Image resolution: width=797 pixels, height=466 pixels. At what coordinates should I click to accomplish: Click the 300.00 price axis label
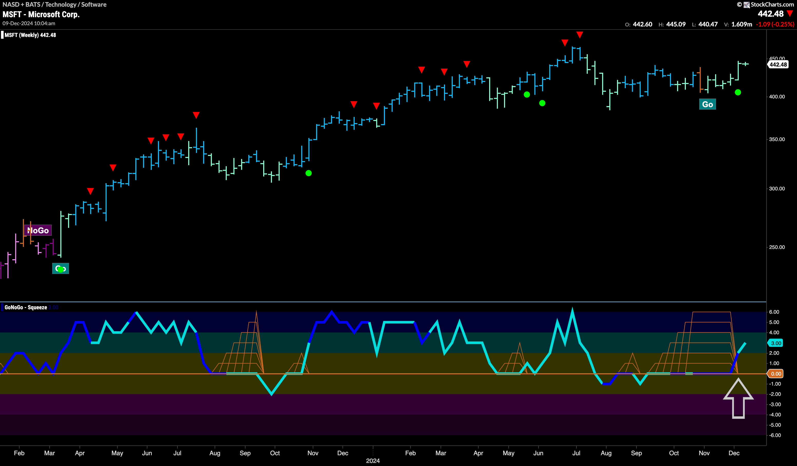click(x=777, y=189)
